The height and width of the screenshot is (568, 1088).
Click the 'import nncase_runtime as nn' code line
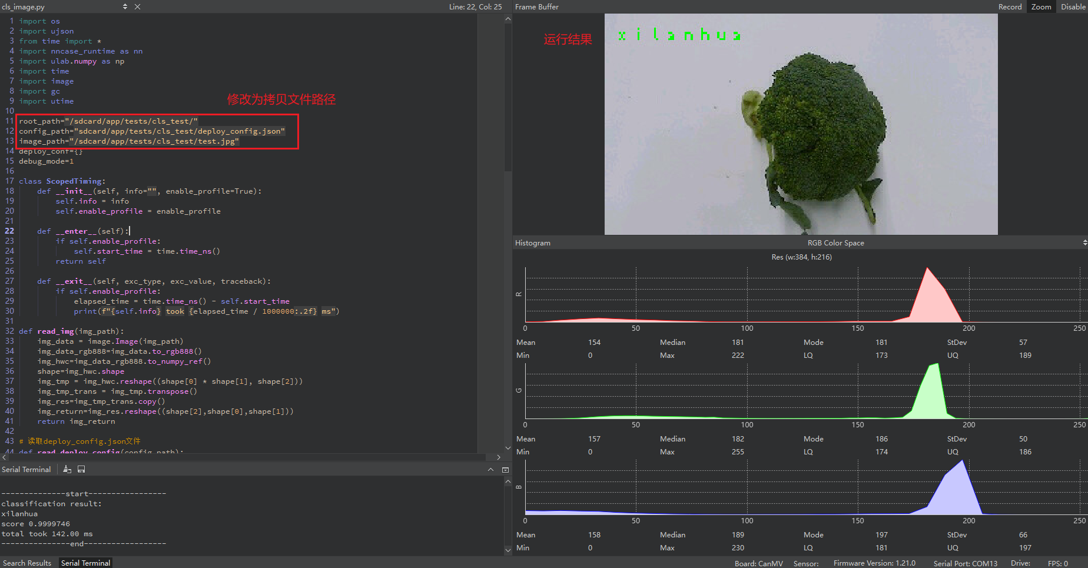81,51
